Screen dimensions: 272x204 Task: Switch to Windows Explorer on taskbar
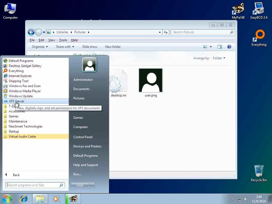pos(40,199)
